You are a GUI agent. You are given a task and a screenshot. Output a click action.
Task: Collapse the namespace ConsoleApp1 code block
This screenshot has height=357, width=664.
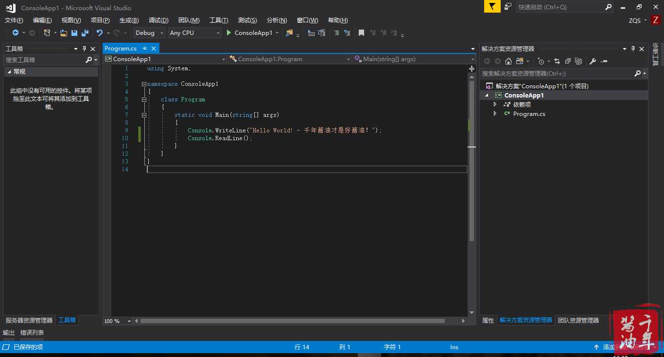(144, 84)
